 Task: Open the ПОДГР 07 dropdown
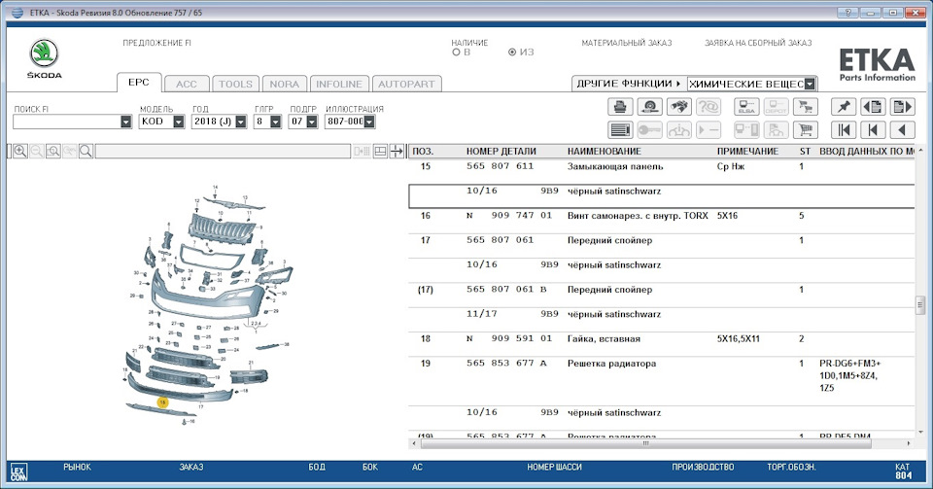point(312,122)
